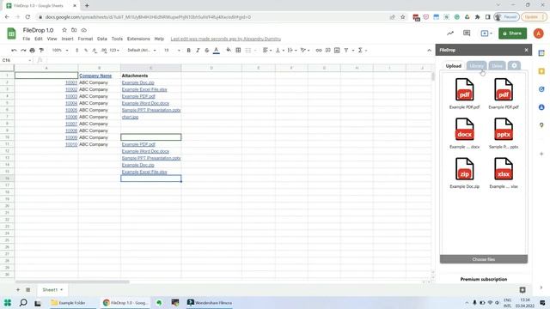The height and width of the screenshot is (309, 550).
Task: Open the 123 number format dropdown
Action: pos(114,51)
